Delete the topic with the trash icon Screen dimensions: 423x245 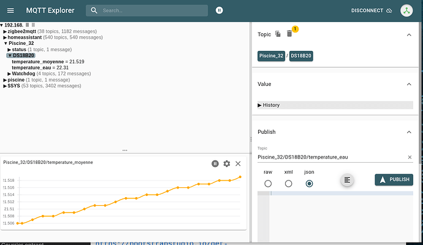pos(289,34)
